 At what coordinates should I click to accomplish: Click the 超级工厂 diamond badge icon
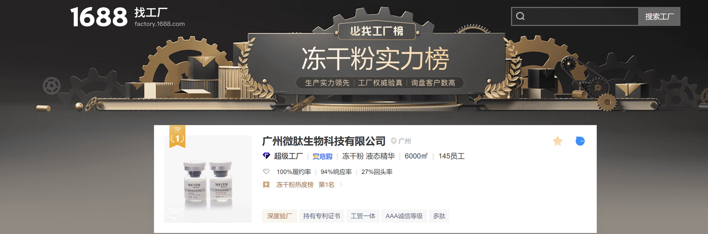pyautogui.click(x=266, y=156)
